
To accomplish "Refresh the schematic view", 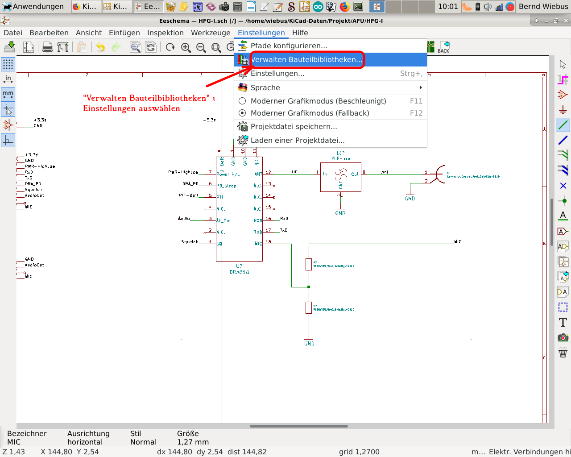I will (170, 47).
